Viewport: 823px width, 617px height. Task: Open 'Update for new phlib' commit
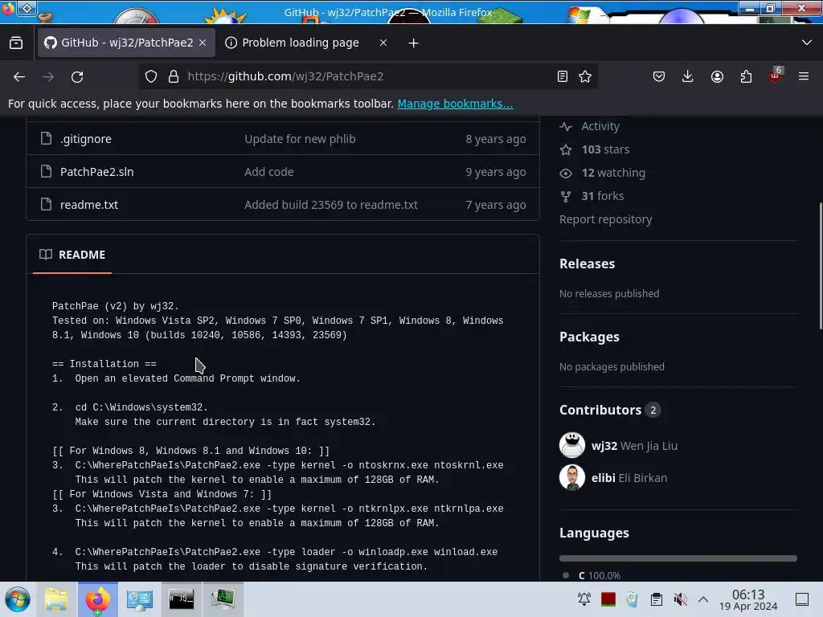pyautogui.click(x=300, y=139)
